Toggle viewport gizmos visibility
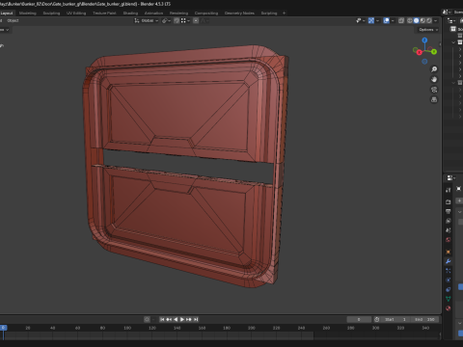 (x=371, y=20)
